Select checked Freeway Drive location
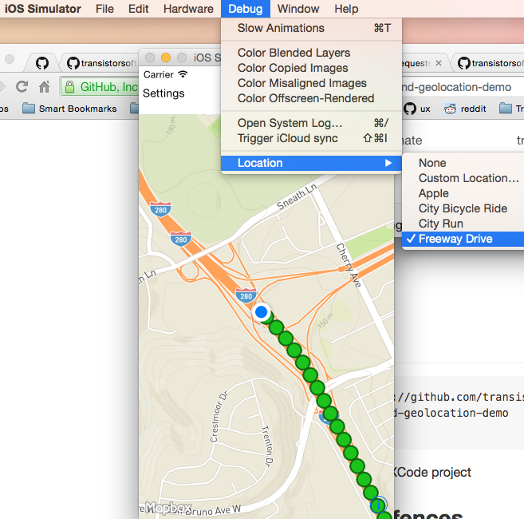Image resolution: width=524 pixels, height=519 pixels. coord(463,239)
